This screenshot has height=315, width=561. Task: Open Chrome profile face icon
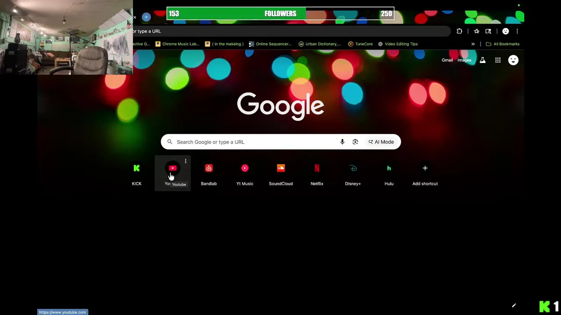click(505, 31)
